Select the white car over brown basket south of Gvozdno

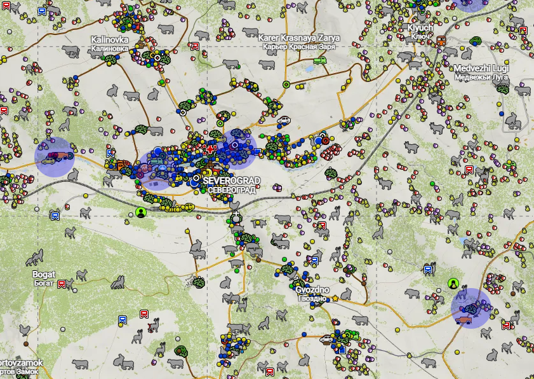(x=326, y=339)
